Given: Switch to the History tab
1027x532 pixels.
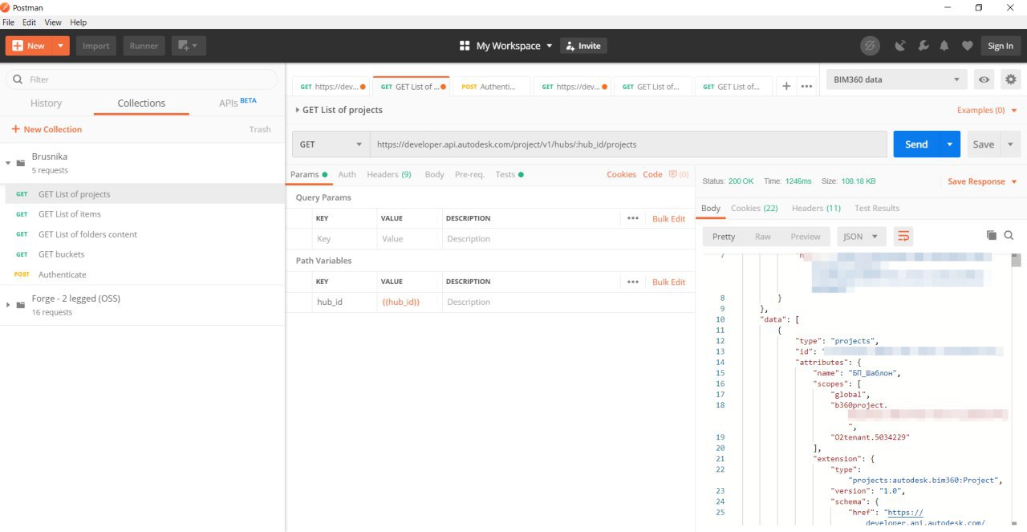Looking at the screenshot, I should 46,103.
